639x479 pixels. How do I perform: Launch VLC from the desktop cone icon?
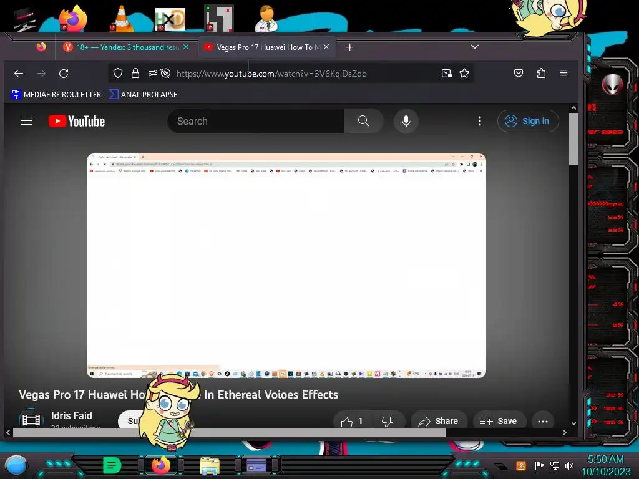pyautogui.click(x=122, y=19)
